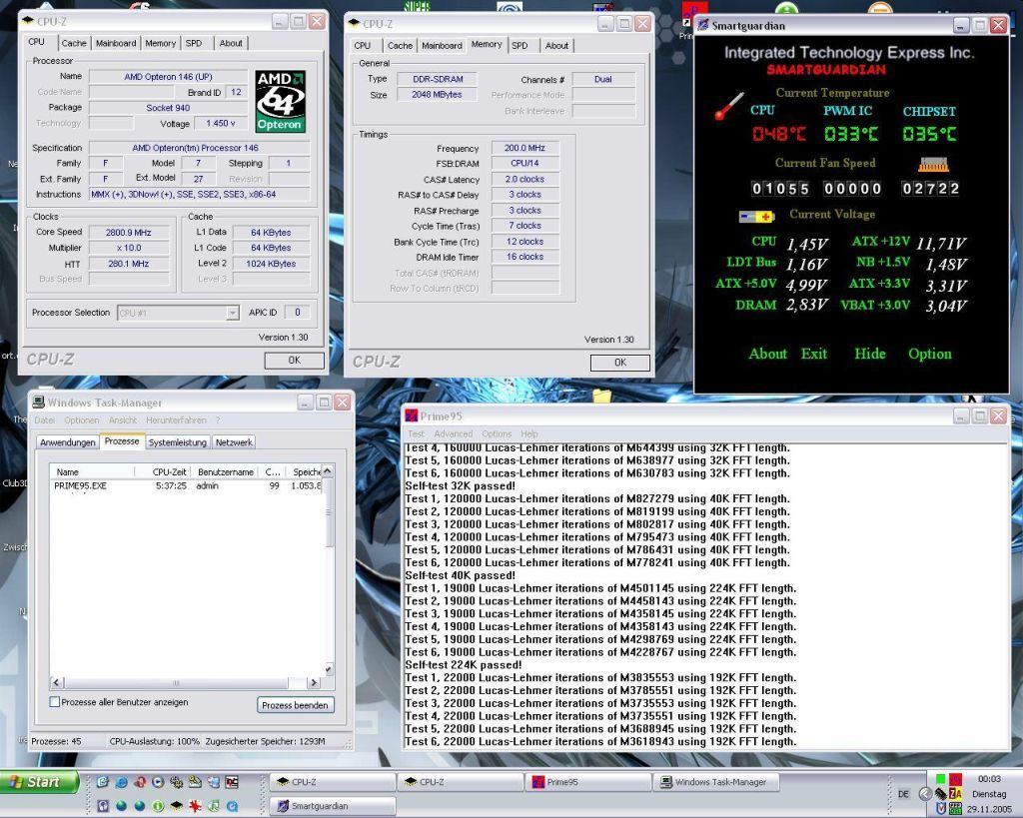This screenshot has width=1023, height=818.
Task: Click the Prime95 icon in its title bar
Action: (412, 416)
